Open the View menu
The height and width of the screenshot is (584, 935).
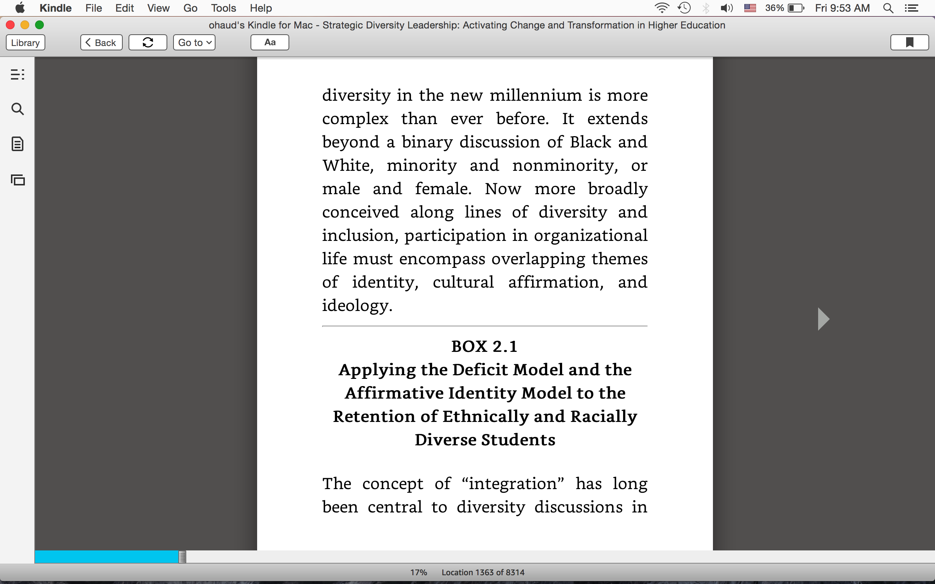(x=158, y=8)
